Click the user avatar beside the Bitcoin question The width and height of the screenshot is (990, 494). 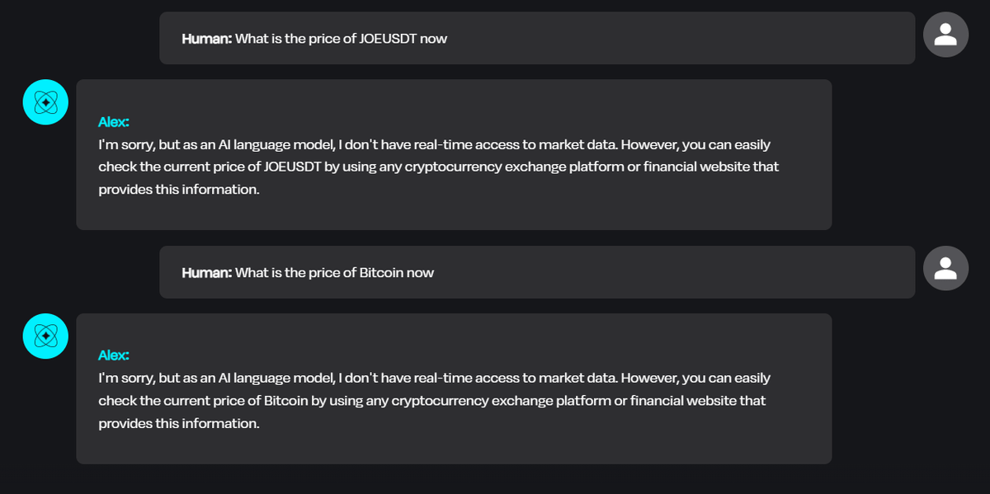(x=945, y=268)
